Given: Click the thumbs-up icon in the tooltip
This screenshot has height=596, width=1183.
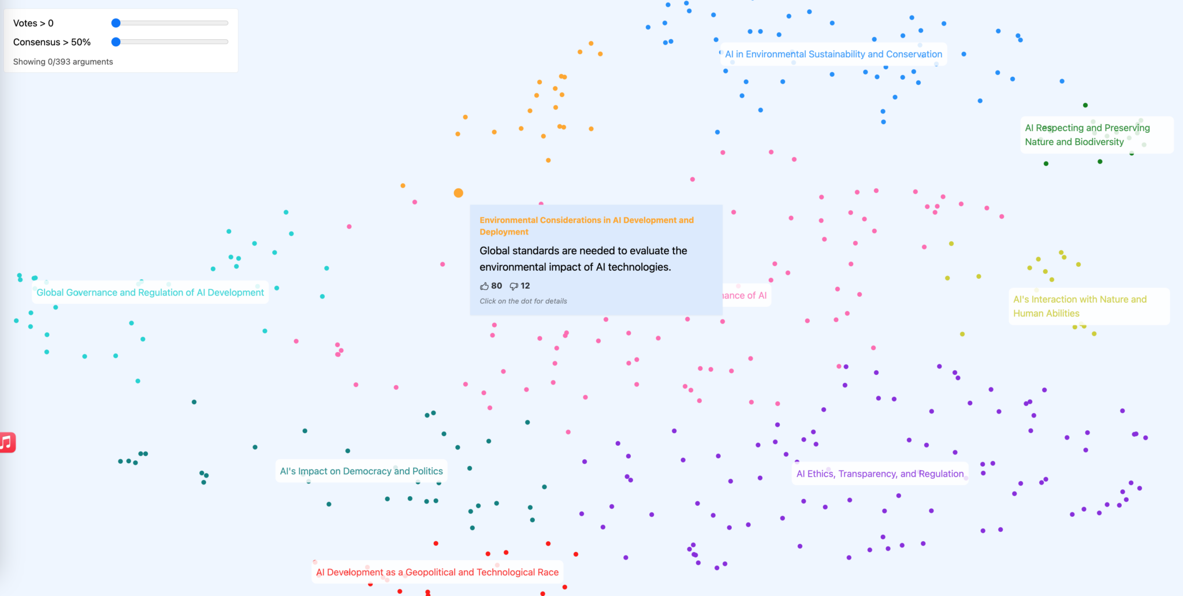Looking at the screenshot, I should pyautogui.click(x=484, y=286).
